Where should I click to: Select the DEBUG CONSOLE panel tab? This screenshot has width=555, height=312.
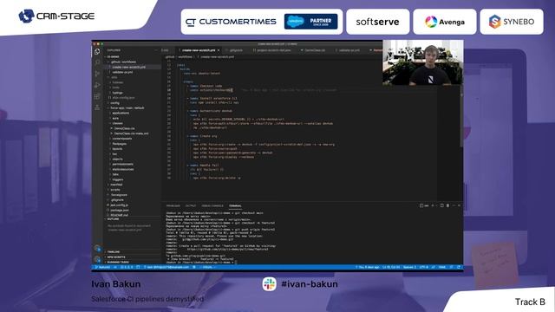pos(212,206)
